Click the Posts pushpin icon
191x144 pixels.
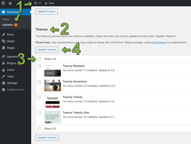tap(4, 35)
